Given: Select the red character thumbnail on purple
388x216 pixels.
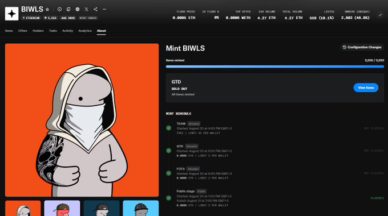Looking at the screenshot, I should pos(62,208).
